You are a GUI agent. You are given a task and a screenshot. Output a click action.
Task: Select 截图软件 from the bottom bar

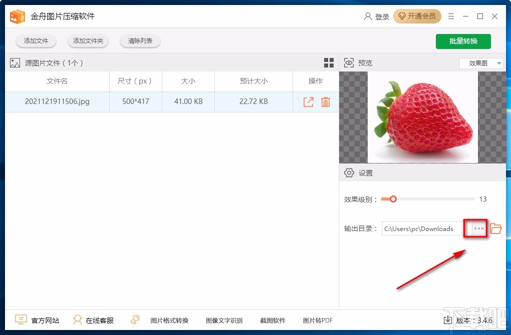click(x=273, y=320)
